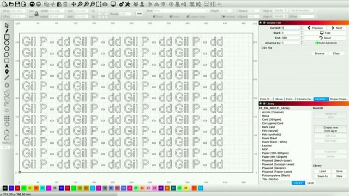
Task: Click the Start value stepper arrows
Action: (302, 33)
